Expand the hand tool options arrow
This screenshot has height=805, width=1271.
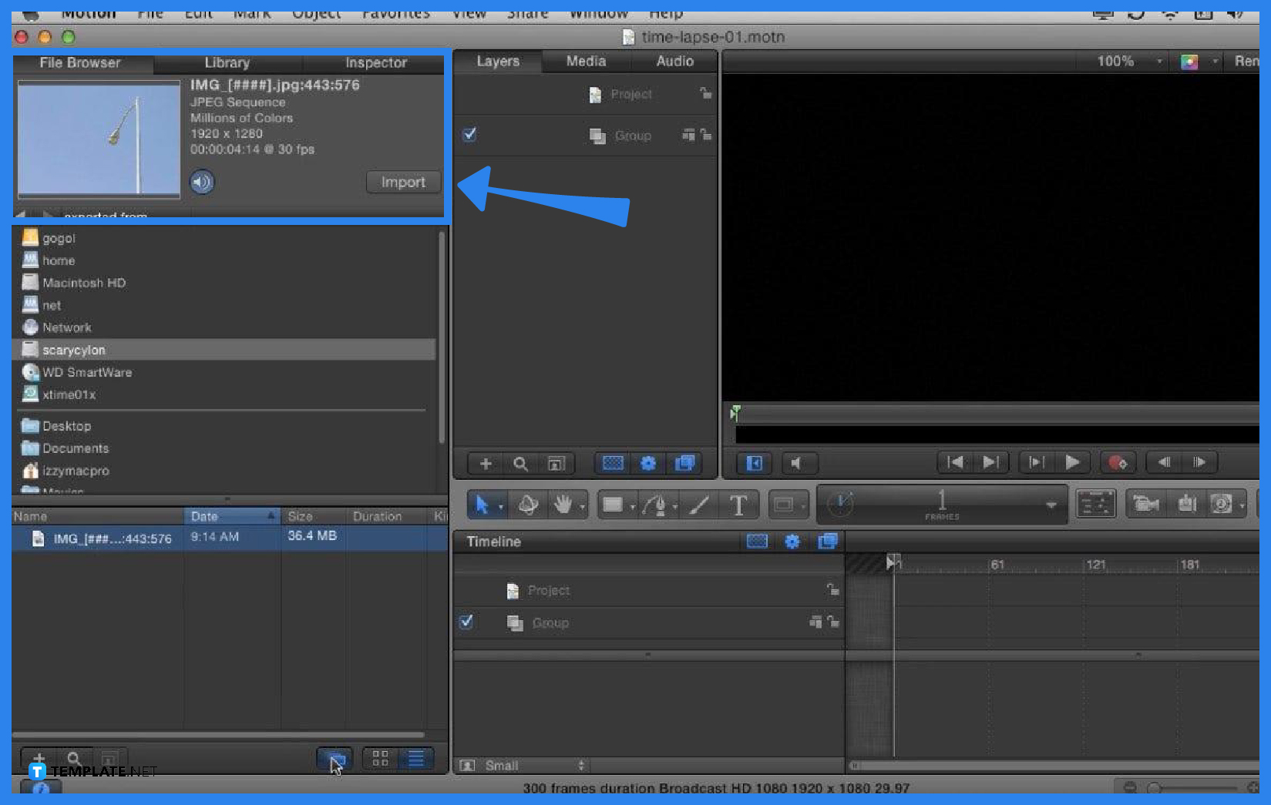pyautogui.click(x=582, y=507)
